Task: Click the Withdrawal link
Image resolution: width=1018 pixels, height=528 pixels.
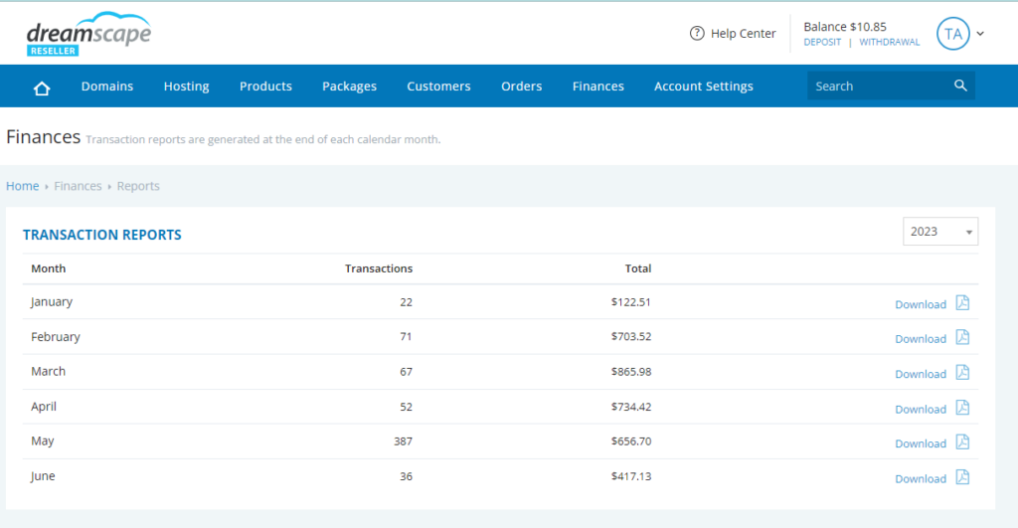Action: tap(890, 43)
